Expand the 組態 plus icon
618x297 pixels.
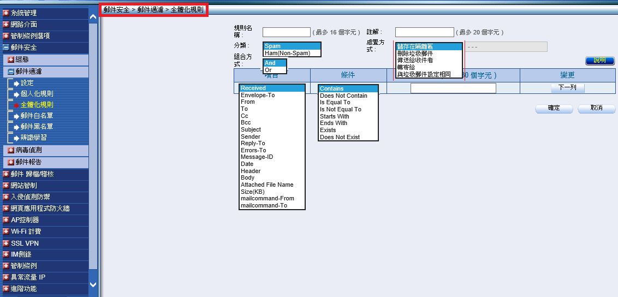coord(11,60)
